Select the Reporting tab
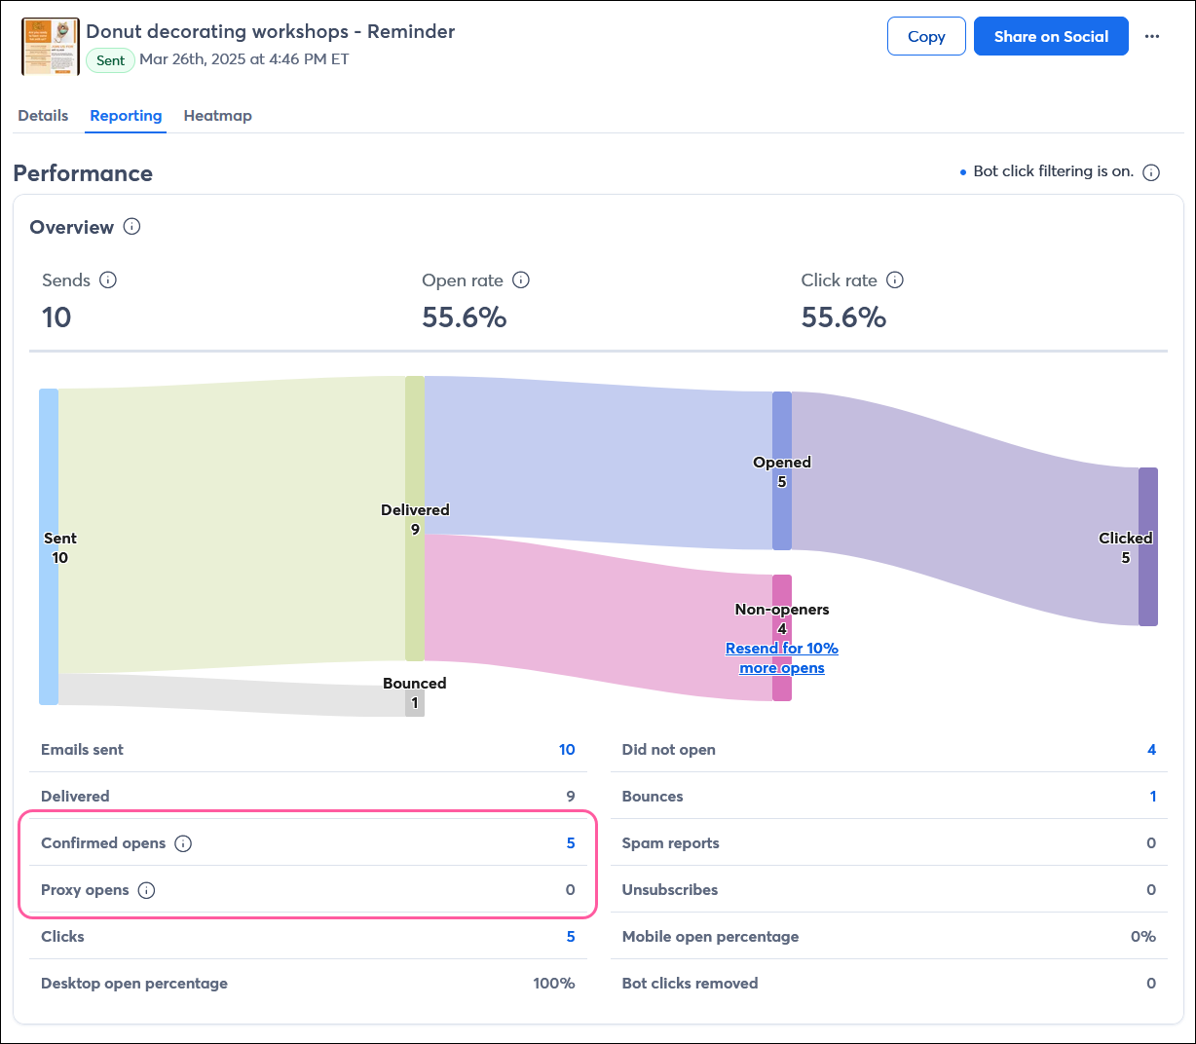The width and height of the screenshot is (1196, 1044). click(x=126, y=116)
